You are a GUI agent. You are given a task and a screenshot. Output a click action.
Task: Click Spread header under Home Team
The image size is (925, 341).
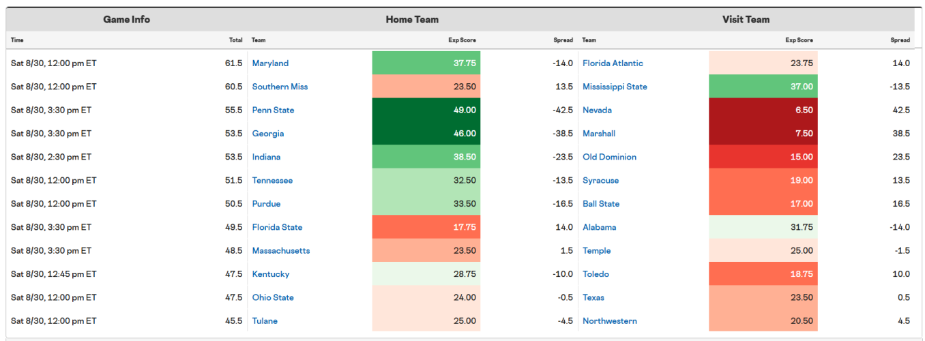tap(563, 40)
